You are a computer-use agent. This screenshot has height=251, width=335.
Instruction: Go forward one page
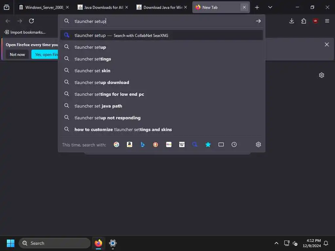[x=20, y=21]
